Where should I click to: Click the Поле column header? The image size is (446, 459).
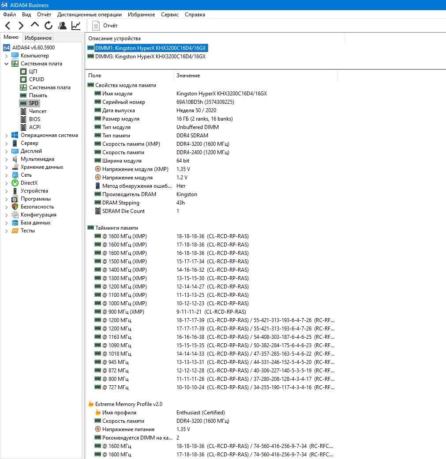(x=95, y=76)
